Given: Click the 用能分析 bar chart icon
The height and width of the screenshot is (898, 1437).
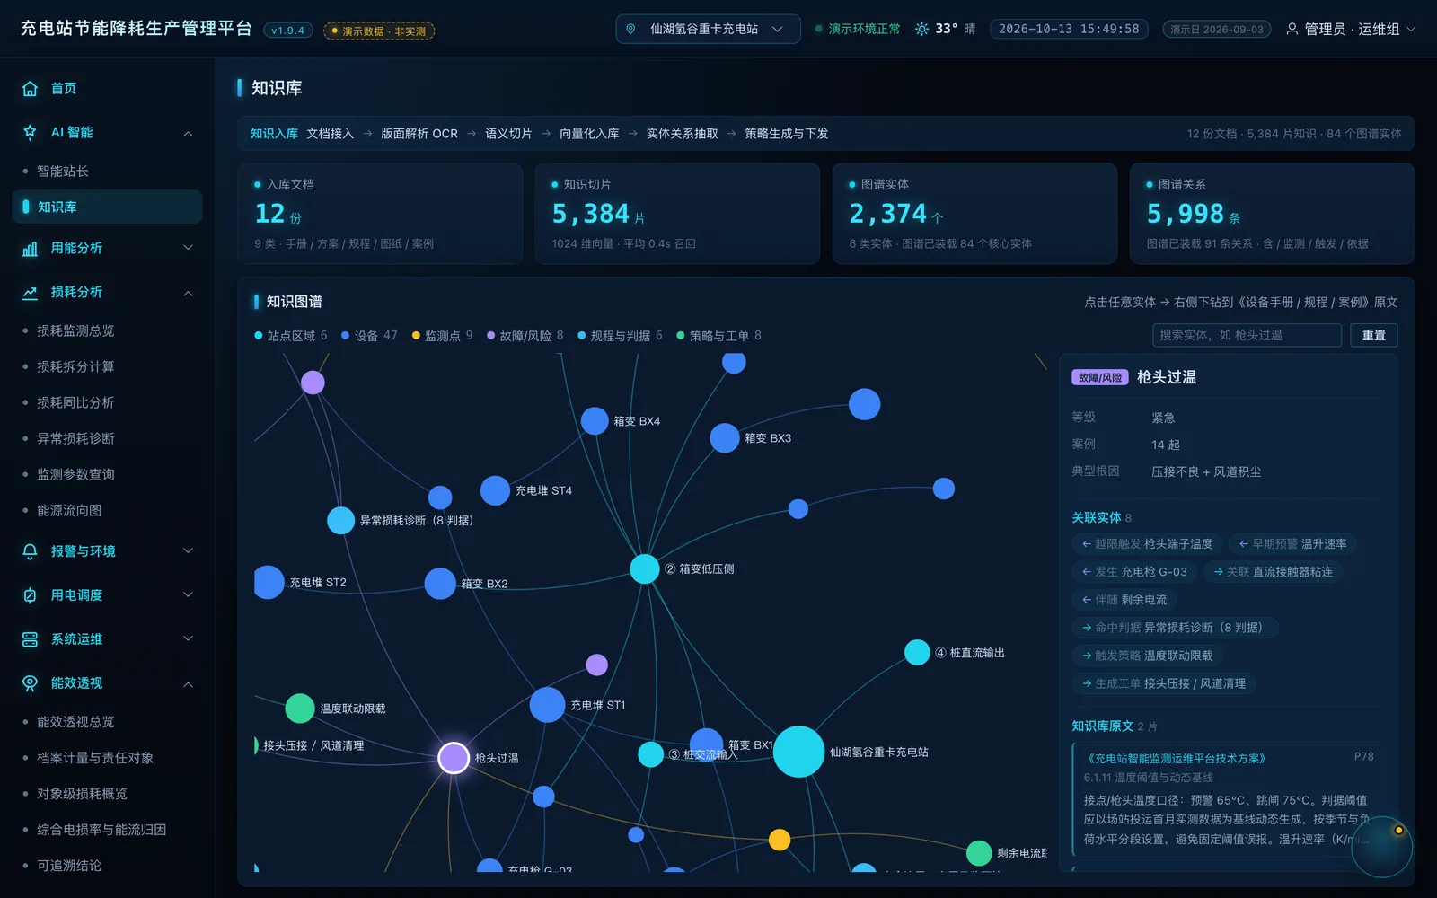Looking at the screenshot, I should (30, 249).
